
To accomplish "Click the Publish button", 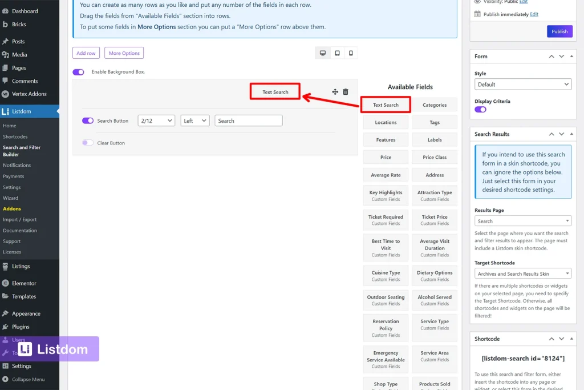I will point(559,31).
